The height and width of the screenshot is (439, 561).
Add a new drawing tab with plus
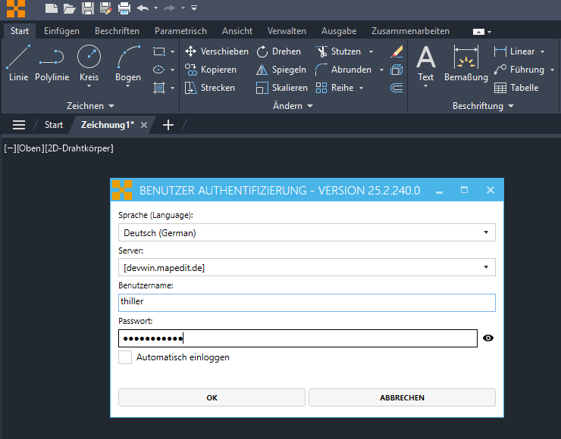click(x=168, y=125)
